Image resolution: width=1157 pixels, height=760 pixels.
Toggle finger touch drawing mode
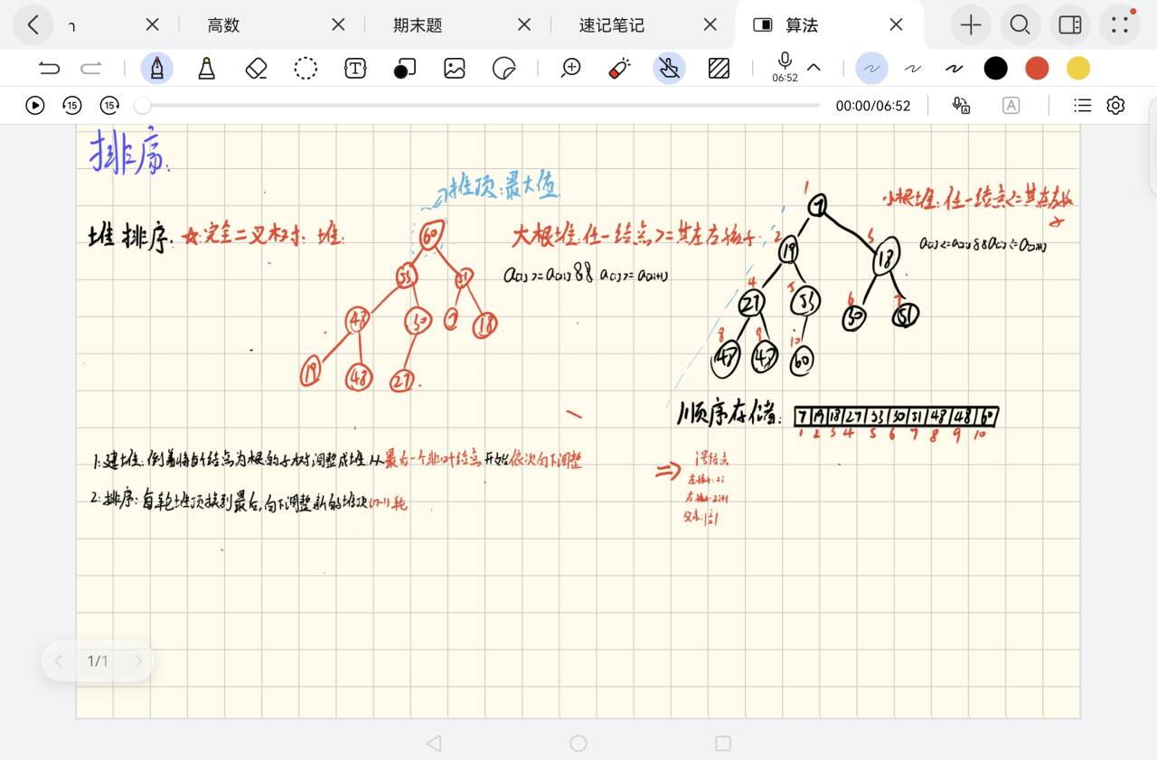tap(669, 68)
